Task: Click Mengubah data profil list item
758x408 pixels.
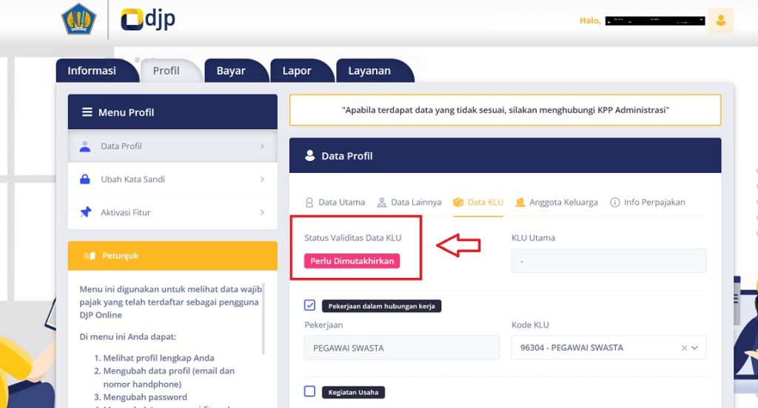Action: pyautogui.click(x=169, y=378)
